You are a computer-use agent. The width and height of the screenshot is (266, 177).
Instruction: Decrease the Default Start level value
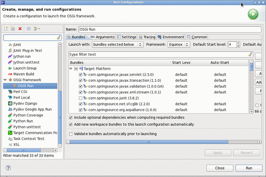tap(238, 46)
